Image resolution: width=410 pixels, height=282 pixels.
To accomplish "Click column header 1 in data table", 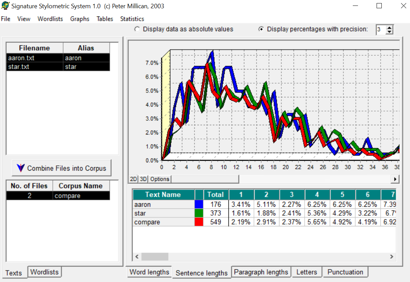I will point(241,195).
